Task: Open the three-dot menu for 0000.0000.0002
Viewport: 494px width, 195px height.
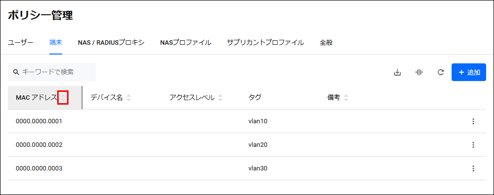Action: 473,145
